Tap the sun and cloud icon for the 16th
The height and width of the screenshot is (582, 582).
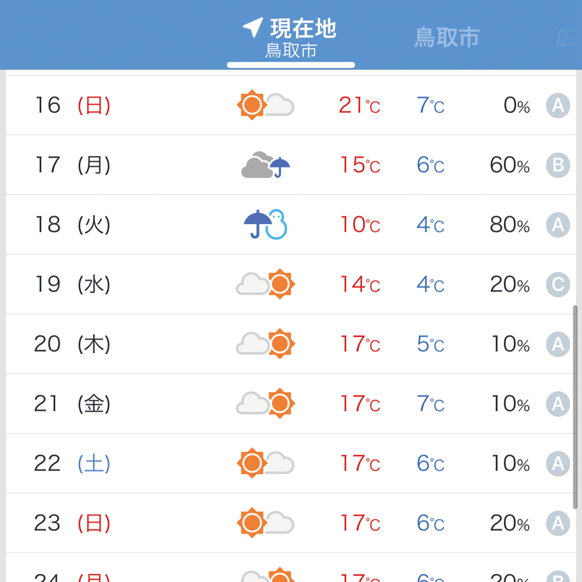(x=265, y=105)
